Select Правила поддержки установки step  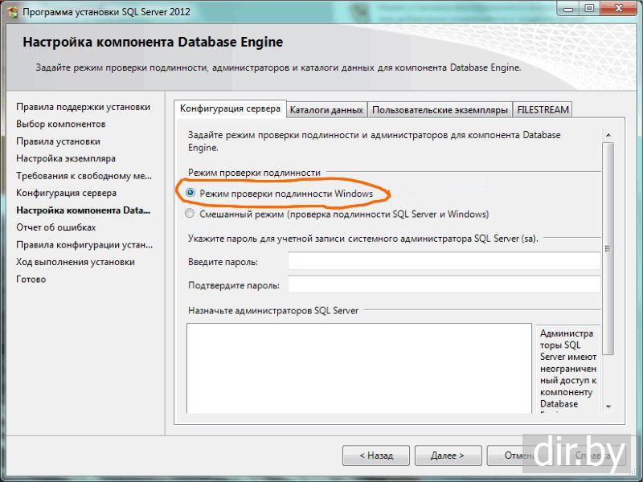84,107
